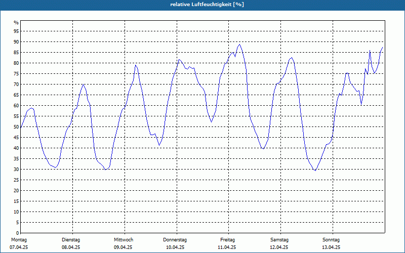The height and width of the screenshot is (253, 405).
Task: Select the 55 y-axis value
Action: coord(16,116)
